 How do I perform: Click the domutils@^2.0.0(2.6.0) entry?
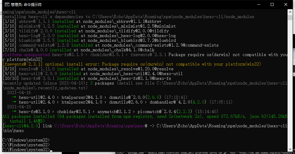[135, 97]
